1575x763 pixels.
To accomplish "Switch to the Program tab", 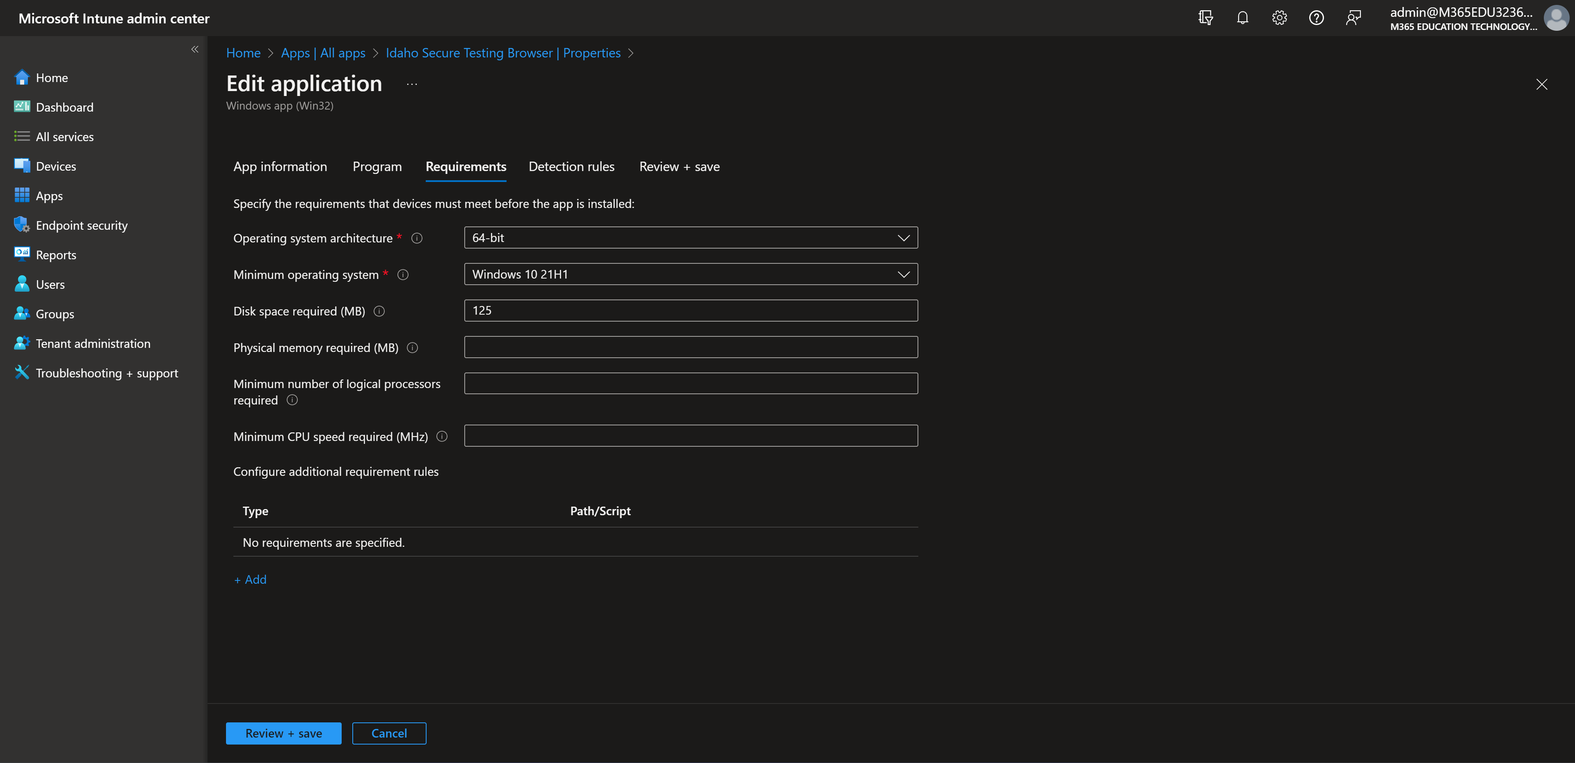I will tap(377, 166).
